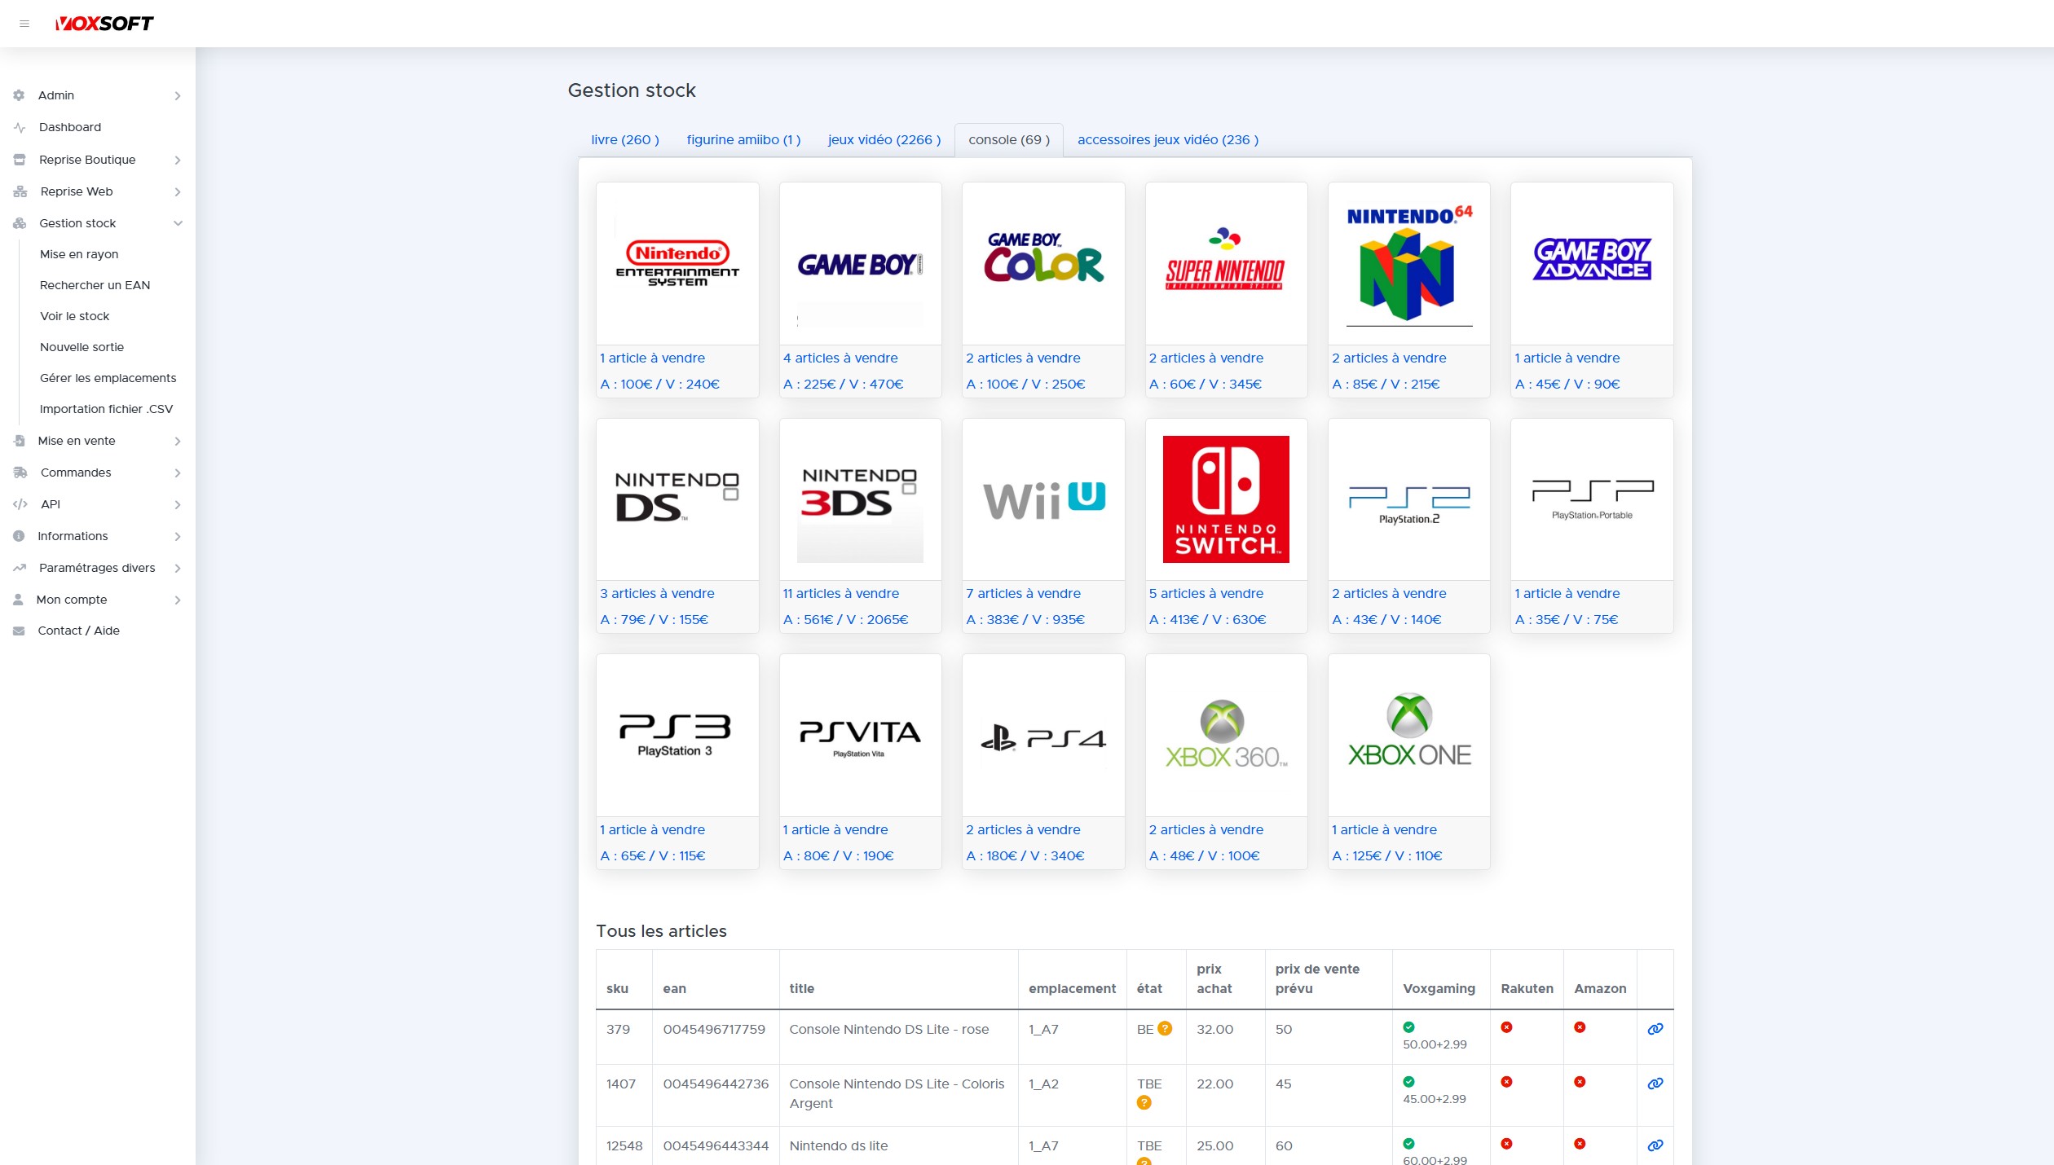
Task: Select the Dashboard activity icon
Action: tap(18, 127)
